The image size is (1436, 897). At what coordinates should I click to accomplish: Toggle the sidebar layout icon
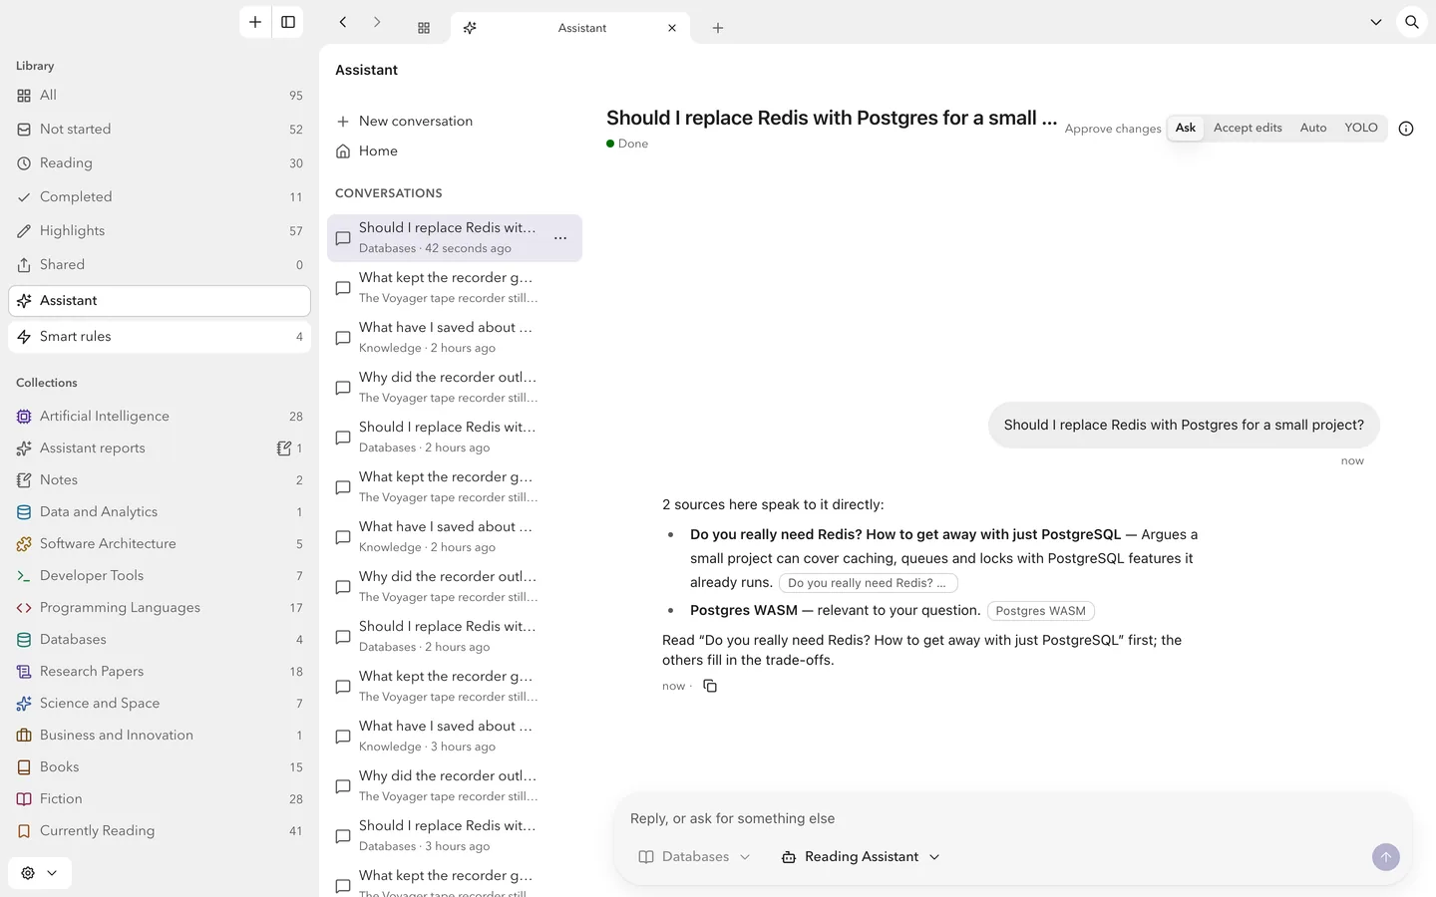click(288, 22)
